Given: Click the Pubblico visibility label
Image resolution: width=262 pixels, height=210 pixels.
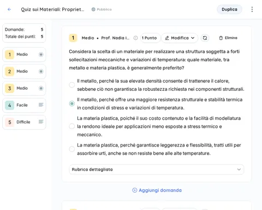Looking at the screenshot, I should tap(104, 9).
